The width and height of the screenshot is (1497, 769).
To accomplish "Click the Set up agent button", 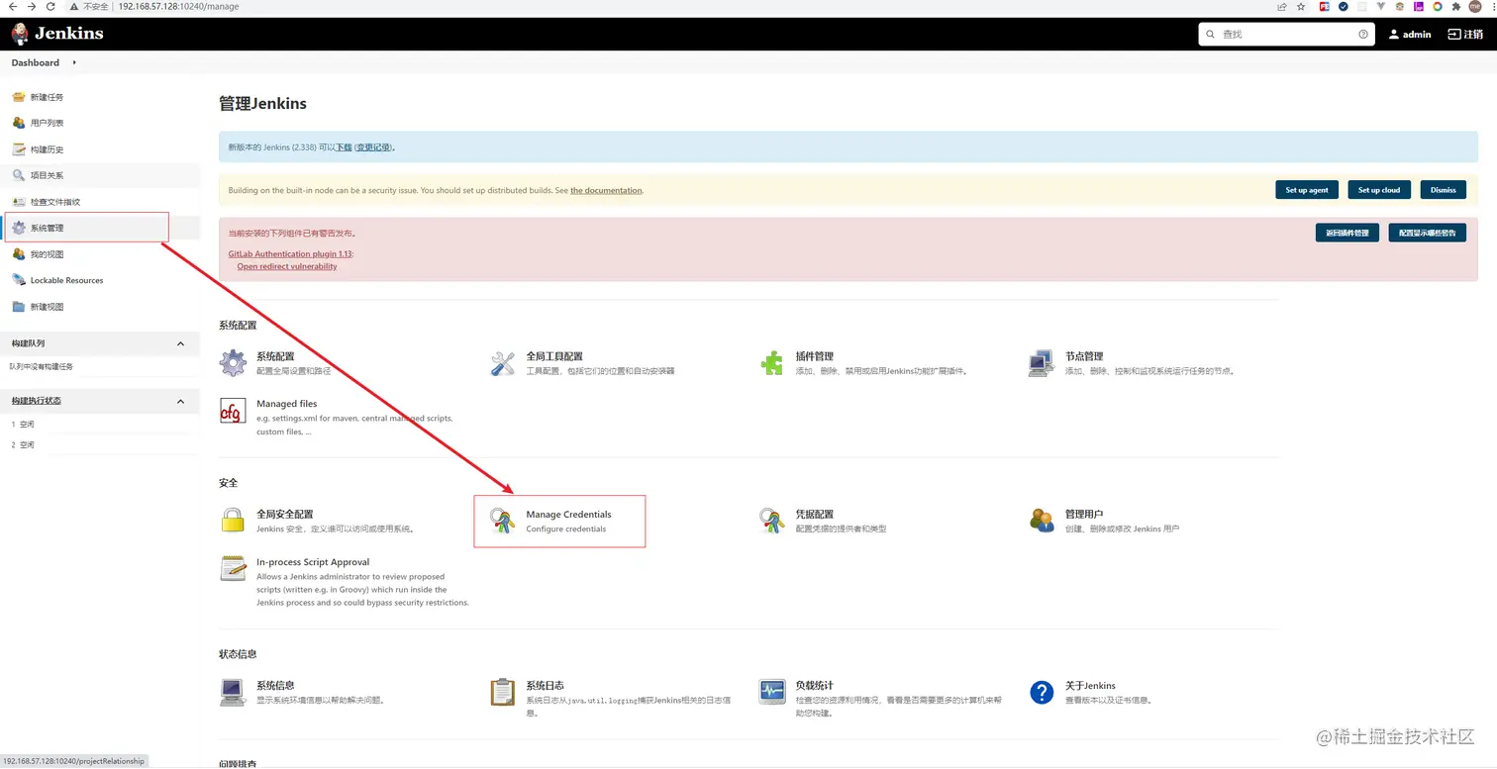I will [x=1307, y=190].
